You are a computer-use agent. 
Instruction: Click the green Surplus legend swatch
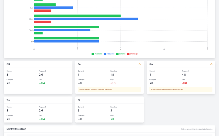pos(117,54)
